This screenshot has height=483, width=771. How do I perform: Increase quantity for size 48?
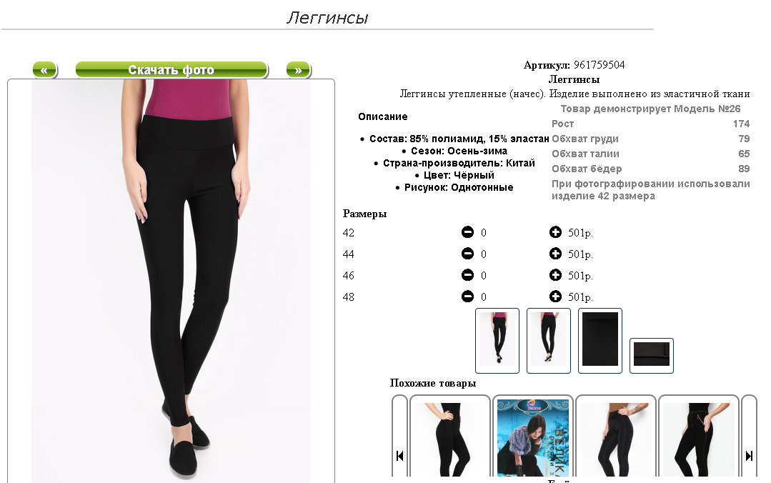[555, 297]
